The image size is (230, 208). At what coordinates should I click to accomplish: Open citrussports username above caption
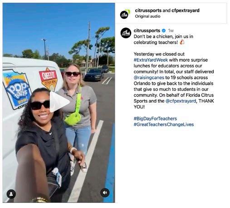click(147, 30)
